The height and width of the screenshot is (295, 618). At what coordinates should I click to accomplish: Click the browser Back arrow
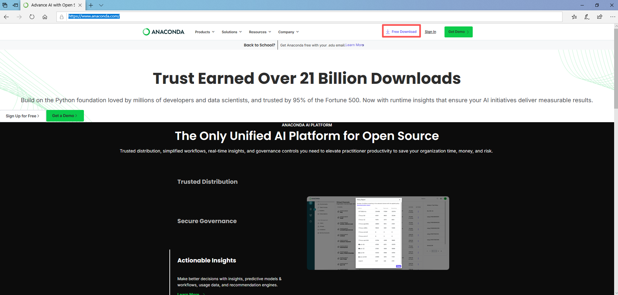[x=6, y=17]
